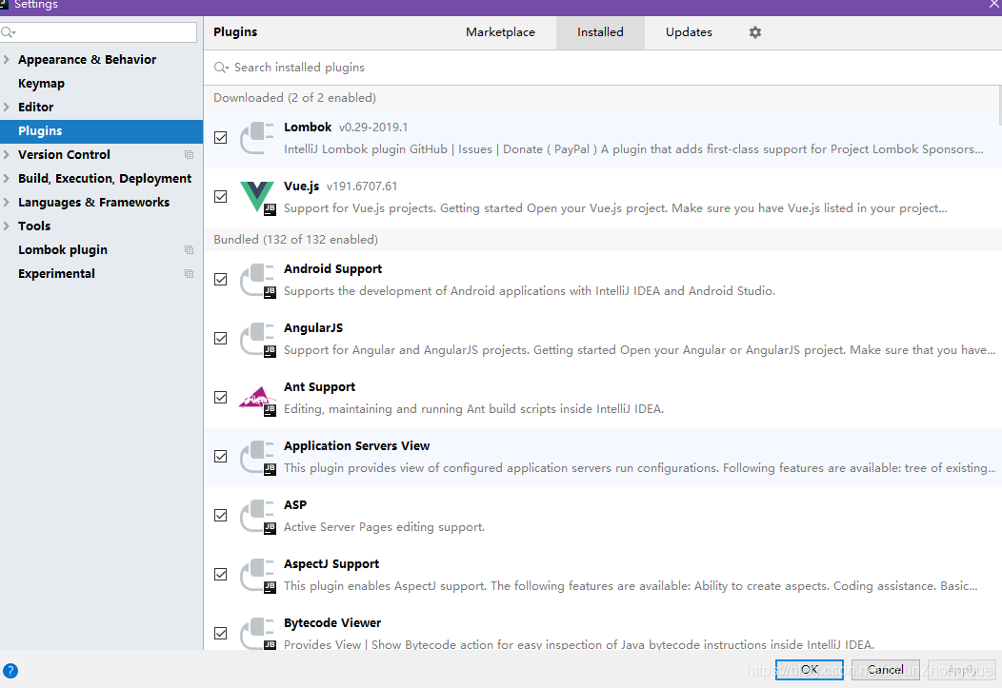Screen dimensions: 1002x688
Task: Click the Lombok plugin icon
Action: pos(257,138)
